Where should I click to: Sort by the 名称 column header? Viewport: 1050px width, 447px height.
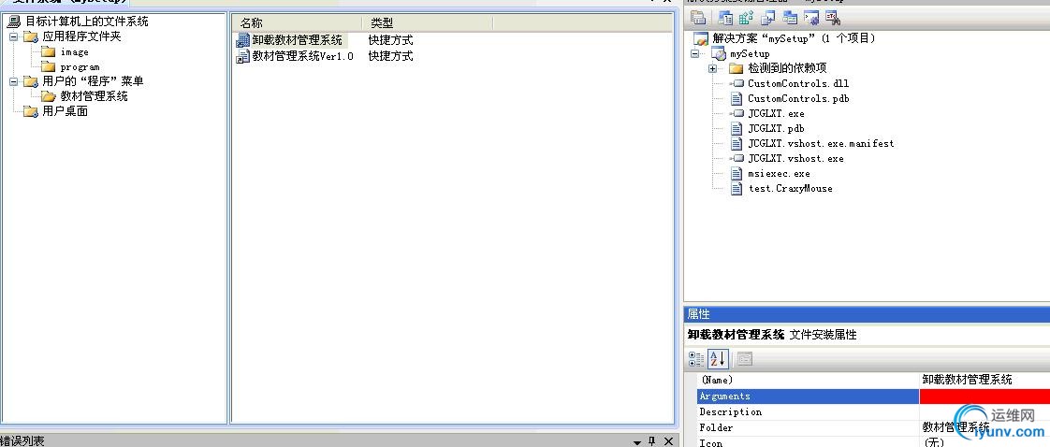pyautogui.click(x=298, y=22)
